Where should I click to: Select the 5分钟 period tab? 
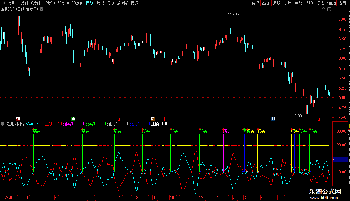point(36,3)
